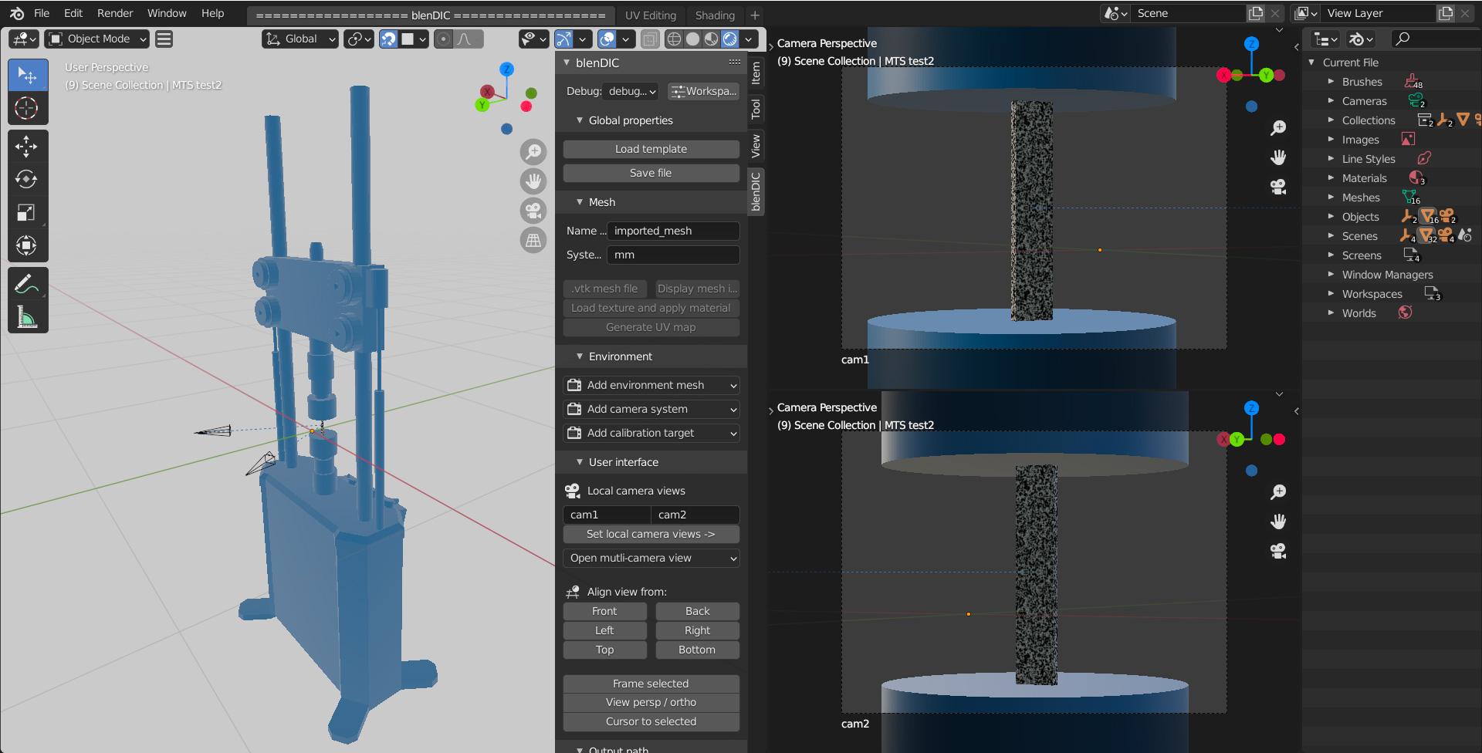Toggle proportional editing in the header
This screenshot has height=753, width=1482.
[x=444, y=39]
